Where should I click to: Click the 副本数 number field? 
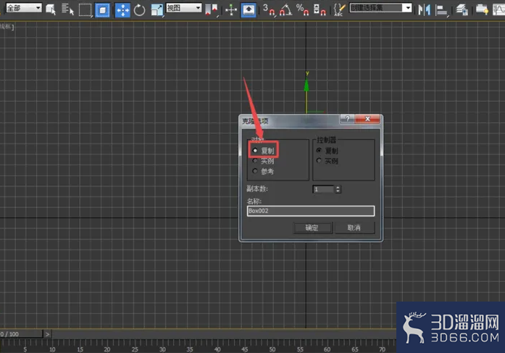(324, 189)
